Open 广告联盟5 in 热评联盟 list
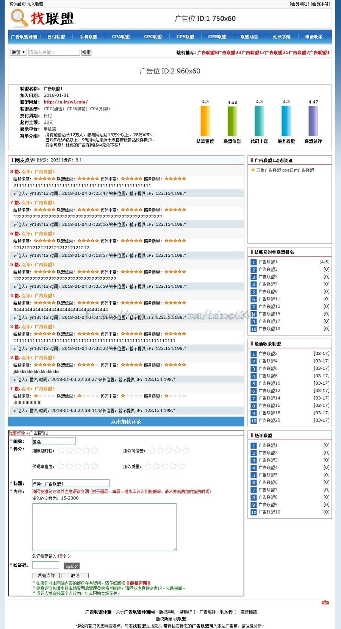The image size is (341, 629). point(268,475)
